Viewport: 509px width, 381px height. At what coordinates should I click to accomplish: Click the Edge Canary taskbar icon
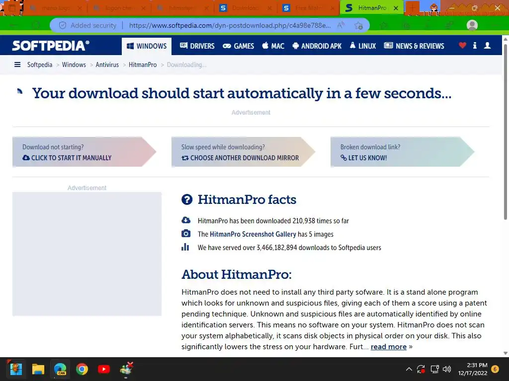pos(60,369)
